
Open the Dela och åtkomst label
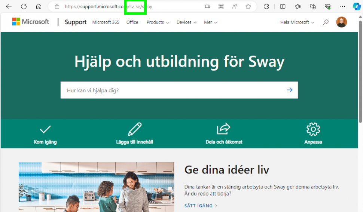(x=224, y=142)
